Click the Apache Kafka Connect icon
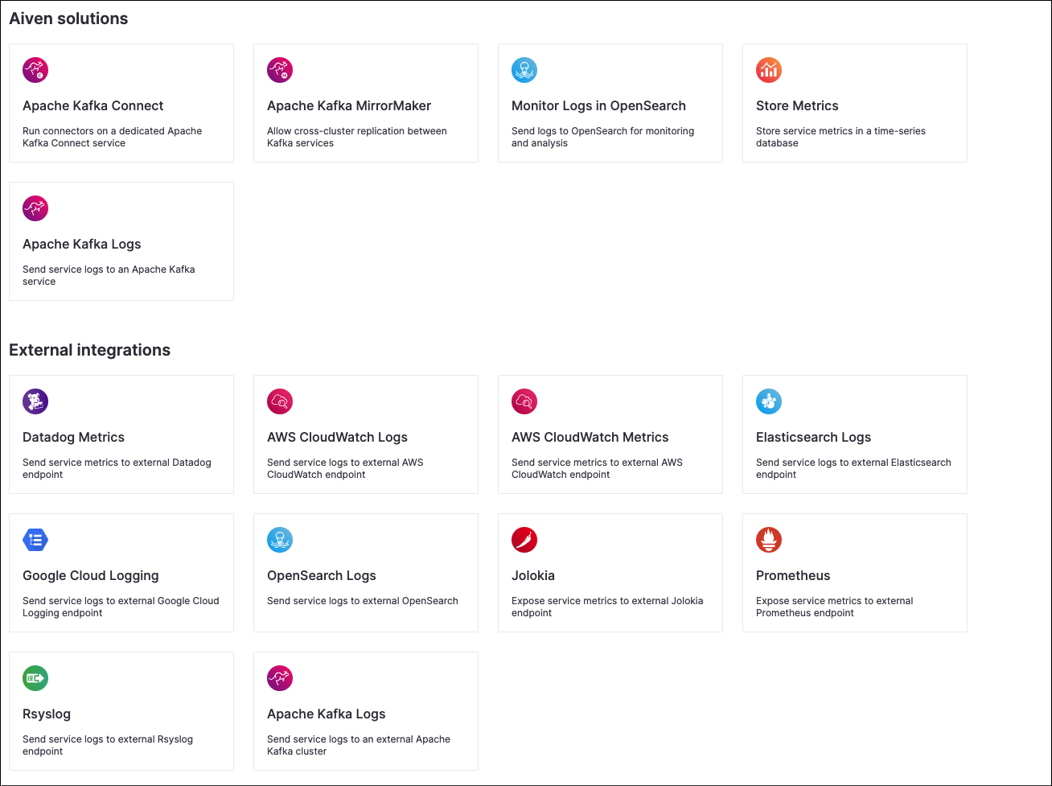 click(x=35, y=70)
